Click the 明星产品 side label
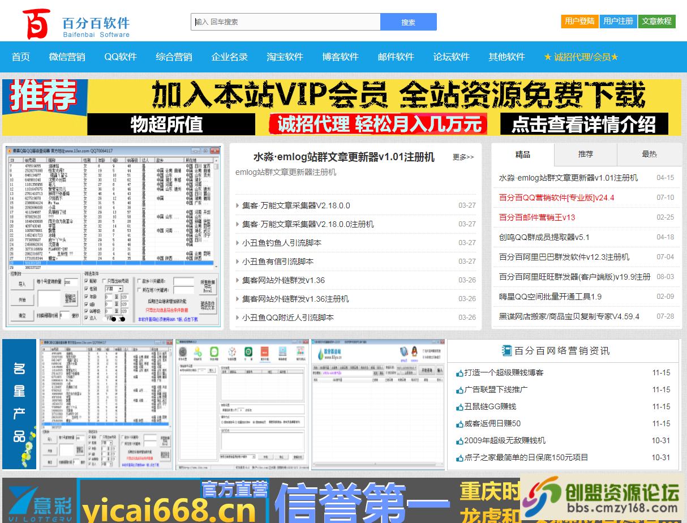 tap(20, 404)
